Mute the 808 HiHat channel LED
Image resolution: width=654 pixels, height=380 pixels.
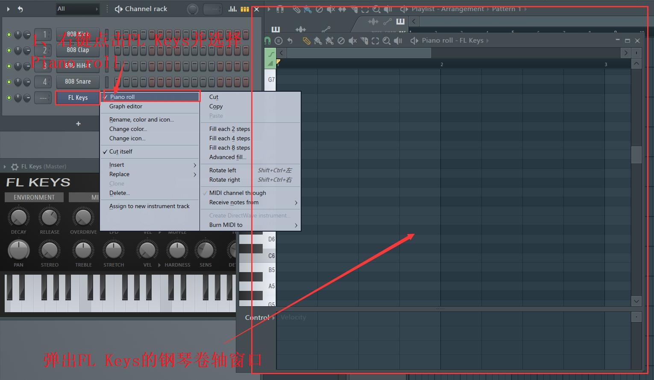(x=9, y=66)
